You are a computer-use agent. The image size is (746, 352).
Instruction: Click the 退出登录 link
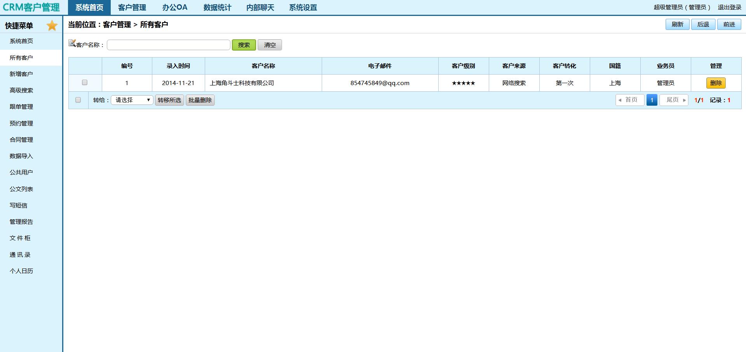[729, 7]
